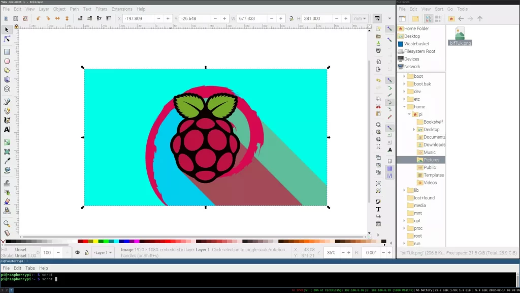Select the Dropper color picker tool

7,161
